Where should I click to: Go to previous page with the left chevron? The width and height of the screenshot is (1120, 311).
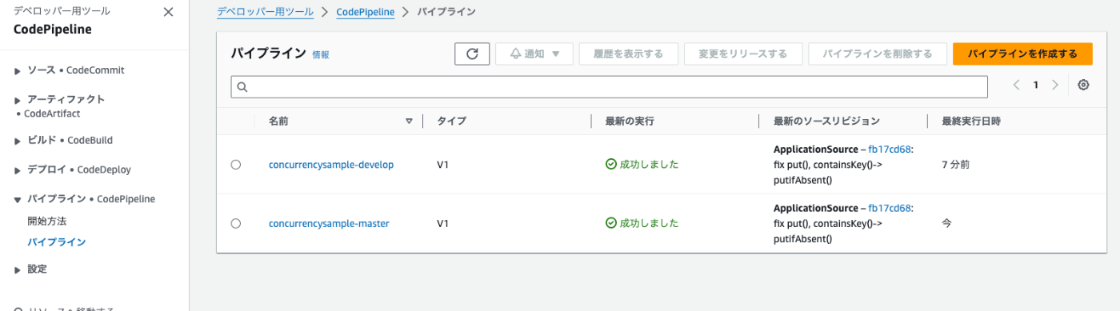(x=1016, y=85)
